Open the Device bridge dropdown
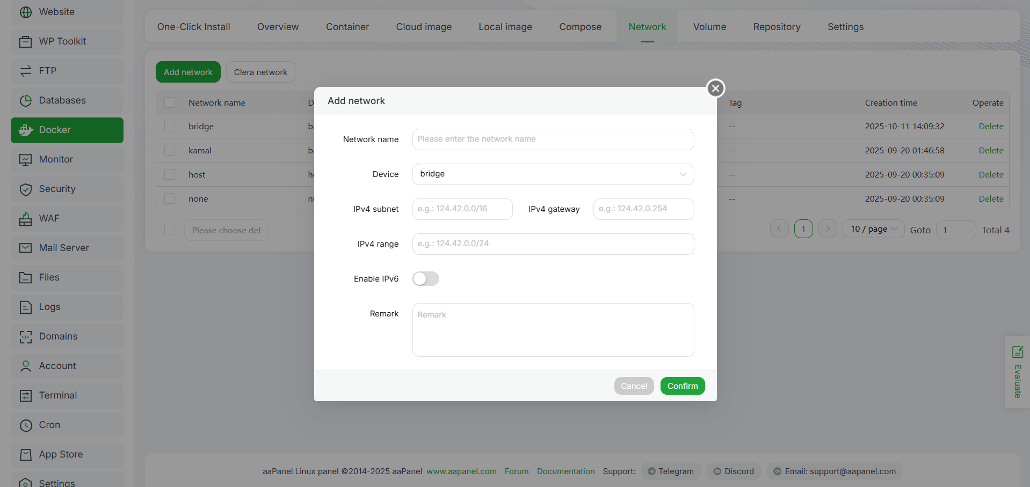The image size is (1030, 487). coord(553,174)
